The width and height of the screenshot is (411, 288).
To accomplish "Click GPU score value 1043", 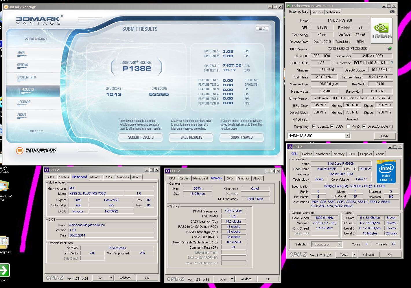I will [x=114, y=94].
